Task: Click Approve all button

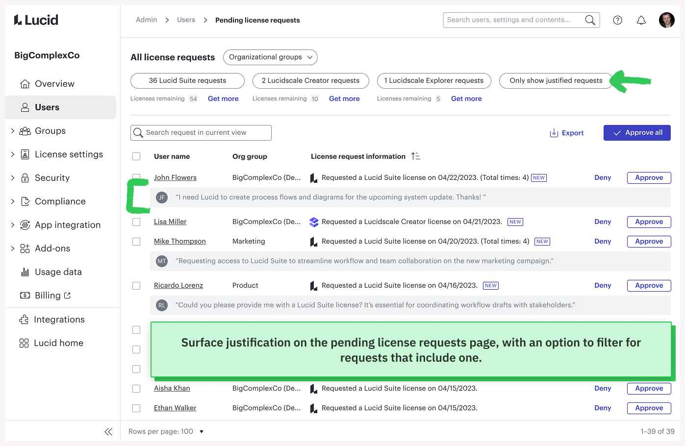Action: pos(637,133)
